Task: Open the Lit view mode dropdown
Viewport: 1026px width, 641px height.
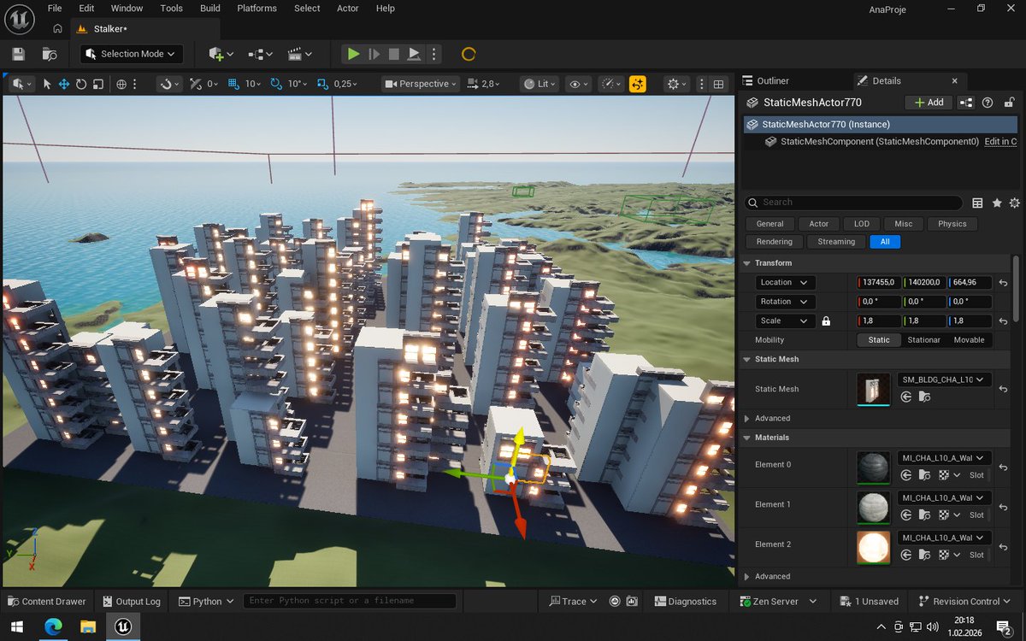Action: coord(540,84)
